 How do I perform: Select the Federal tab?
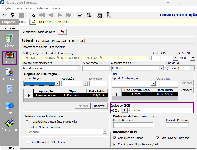coord(27,41)
